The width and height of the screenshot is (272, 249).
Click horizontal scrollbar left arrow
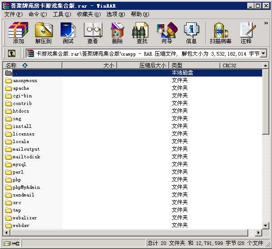[7, 232]
